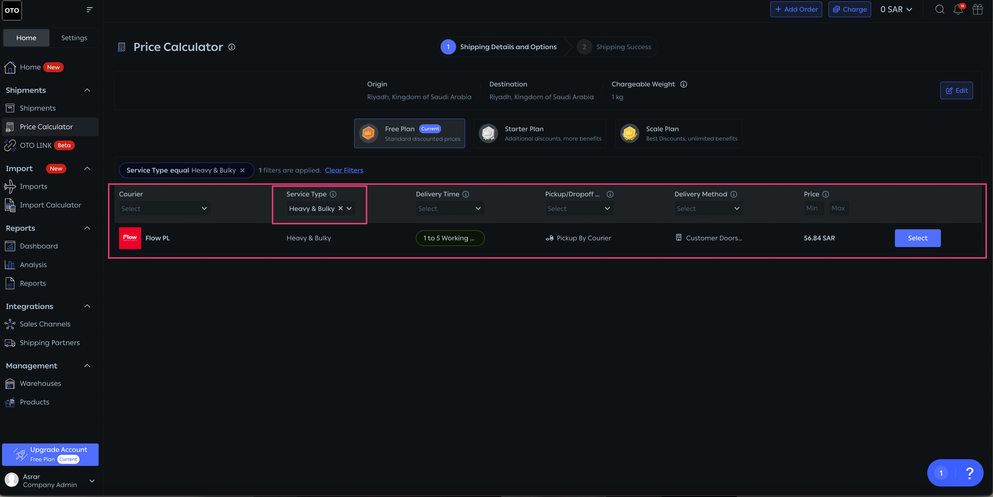Remove the Service Type filter chip
Viewport: 993px width, 497px height.
242,170
